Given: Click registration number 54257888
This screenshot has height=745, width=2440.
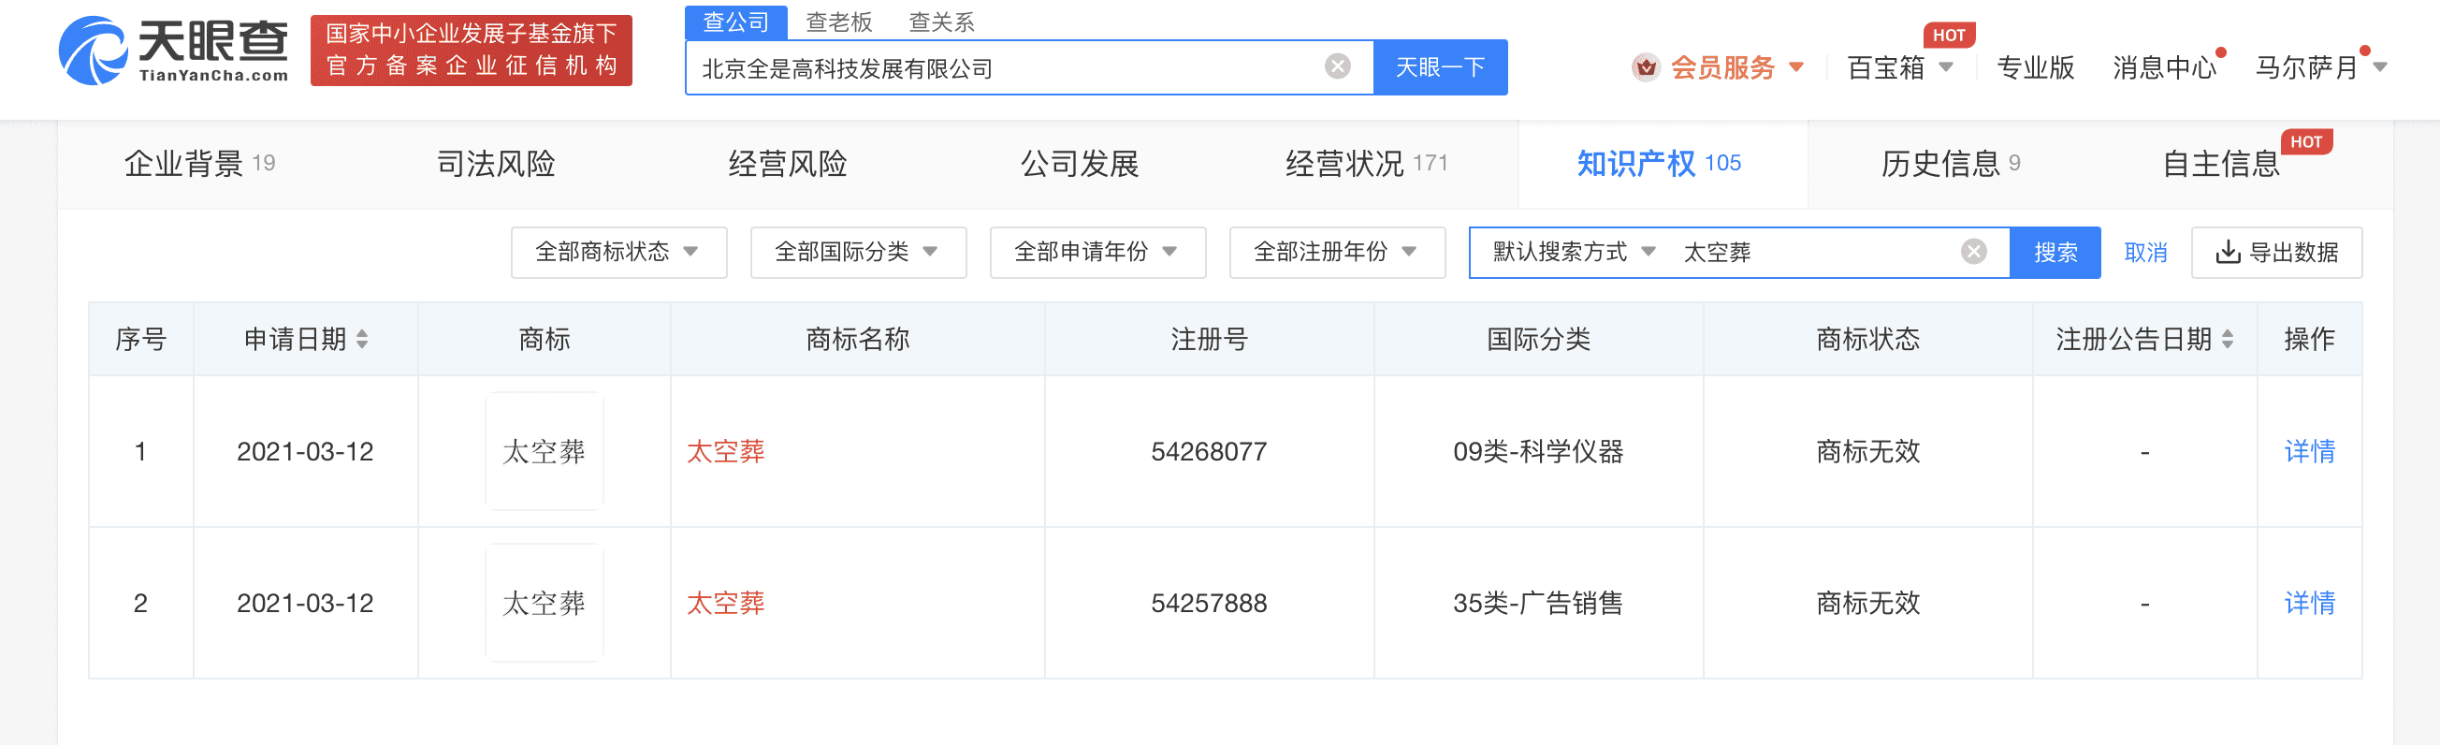Looking at the screenshot, I should click(x=1209, y=603).
